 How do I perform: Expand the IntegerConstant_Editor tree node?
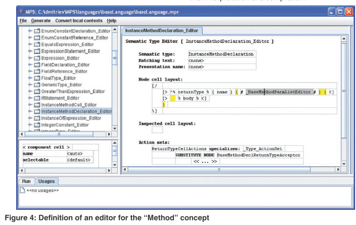[30, 125]
